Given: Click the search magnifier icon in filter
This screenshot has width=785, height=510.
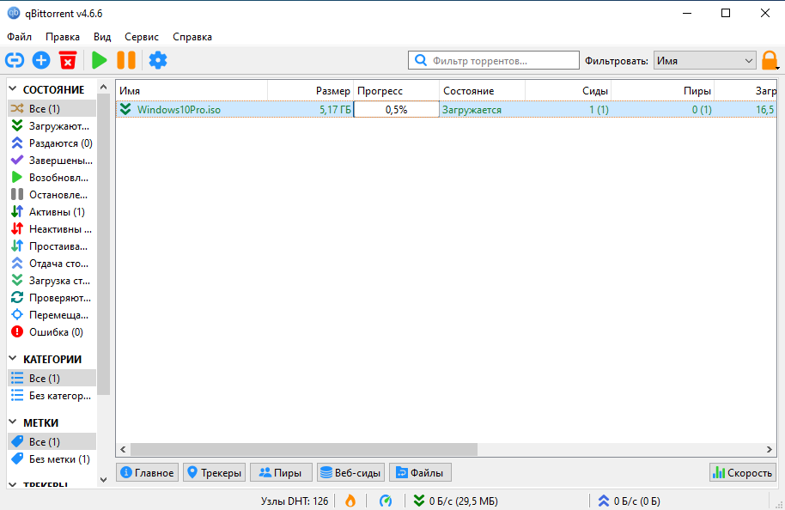Looking at the screenshot, I should pyautogui.click(x=421, y=61).
